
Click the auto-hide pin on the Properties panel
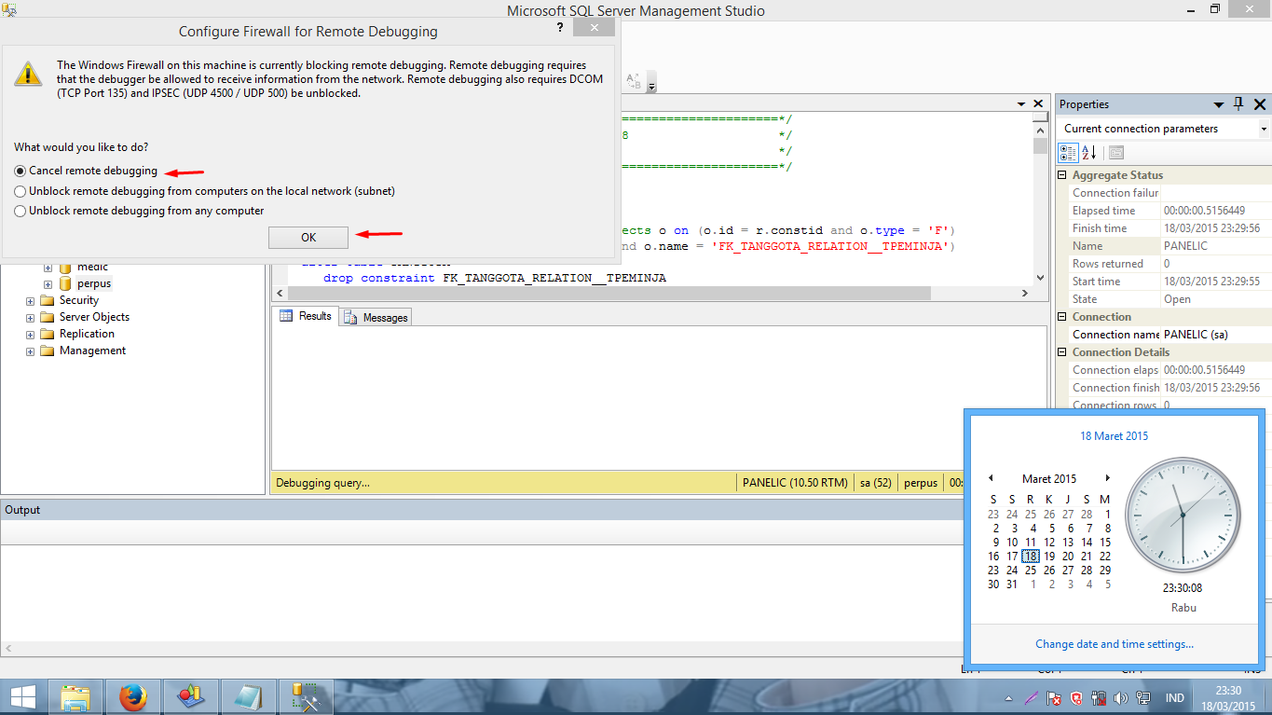pyautogui.click(x=1239, y=104)
